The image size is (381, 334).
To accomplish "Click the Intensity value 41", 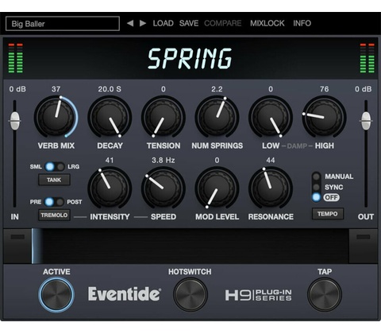I will 110,160.
